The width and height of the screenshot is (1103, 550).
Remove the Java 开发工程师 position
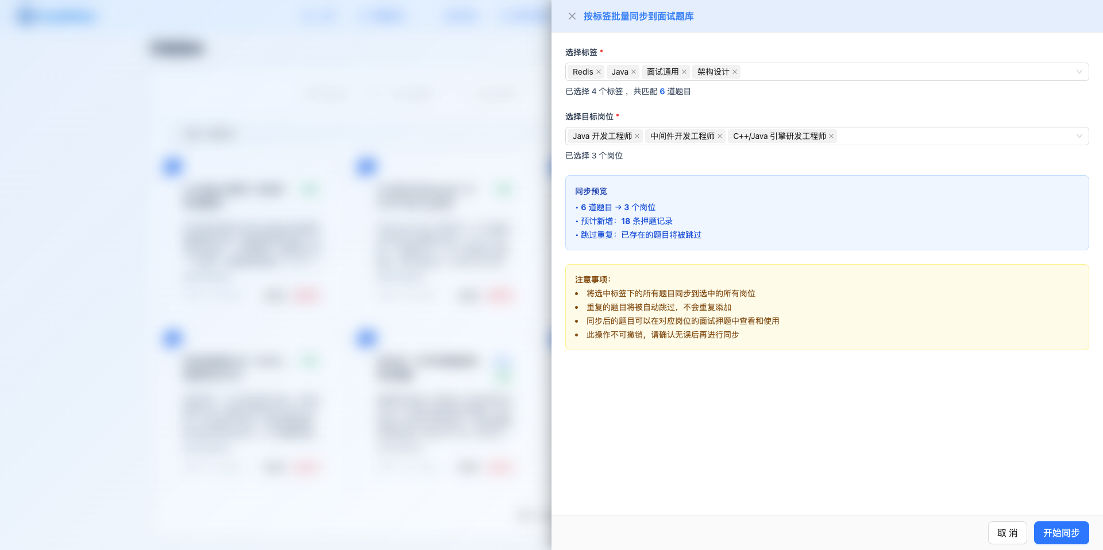point(637,136)
